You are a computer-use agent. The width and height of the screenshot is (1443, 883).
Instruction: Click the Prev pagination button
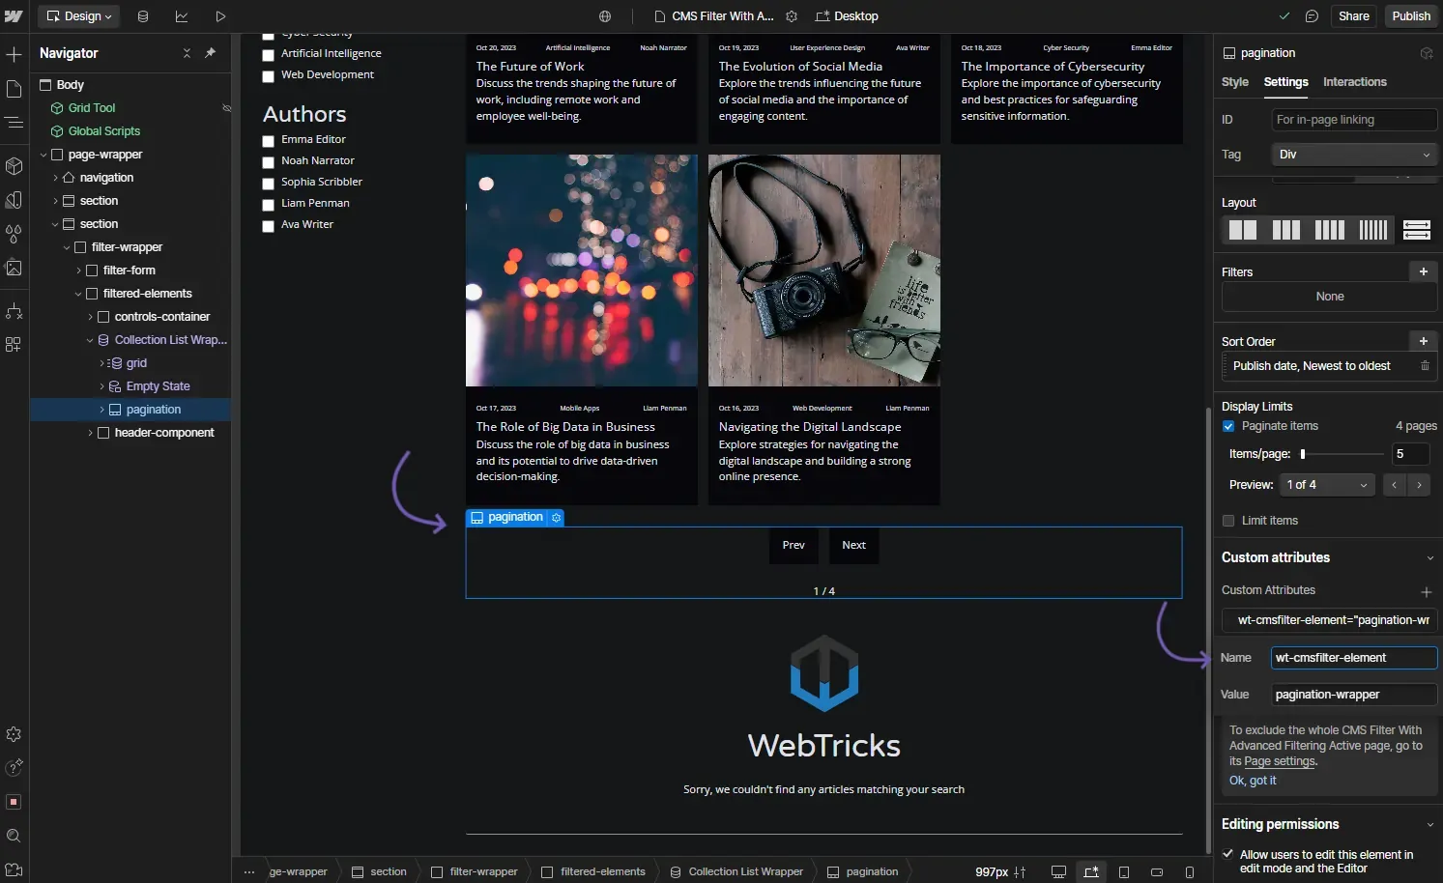[x=794, y=546]
